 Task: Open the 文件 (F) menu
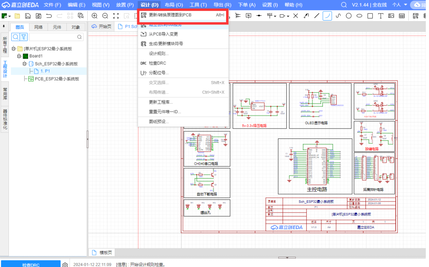(x=53, y=5)
